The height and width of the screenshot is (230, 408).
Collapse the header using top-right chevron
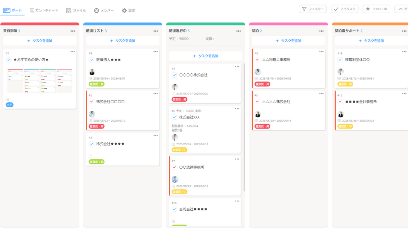(x=401, y=9)
